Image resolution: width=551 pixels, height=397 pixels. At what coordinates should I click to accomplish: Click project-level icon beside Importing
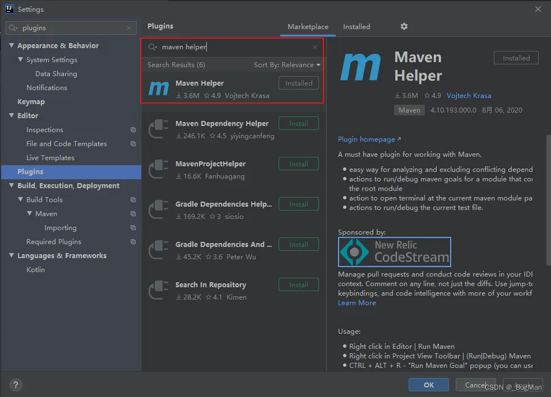(x=133, y=228)
